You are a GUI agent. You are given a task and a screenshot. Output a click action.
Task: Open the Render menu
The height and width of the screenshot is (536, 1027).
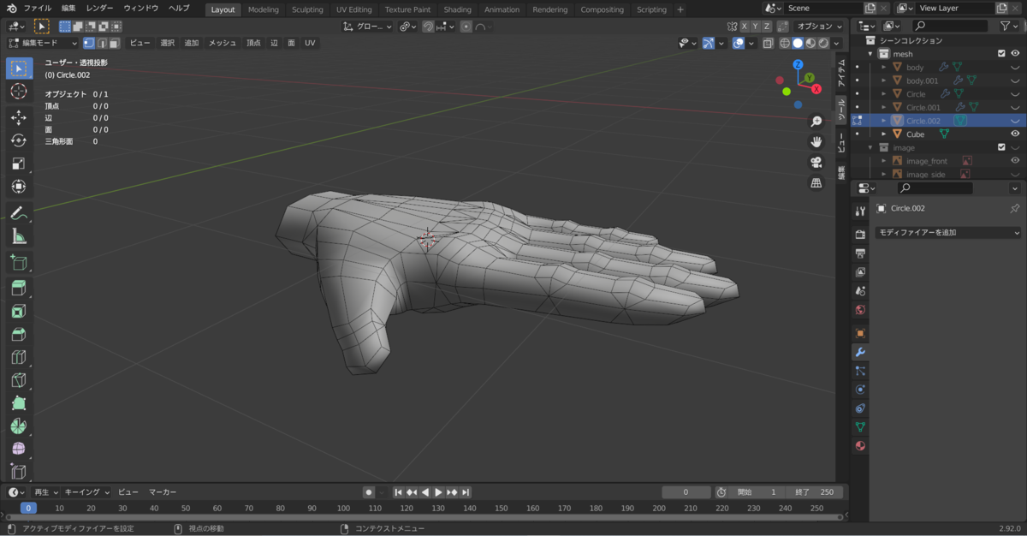coord(99,9)
